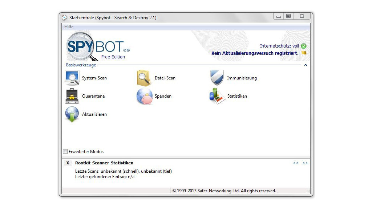Viewport: 372px width, 209px height.
Task: Click the Spybot title bar app icon
Action: click(x=64, y=18)
